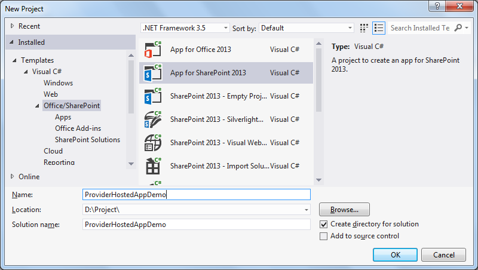This screenshot has width=478, height=270.
Task: Pick the SharePoint 2013 Silverlight template icon
Action: (153, 119)
